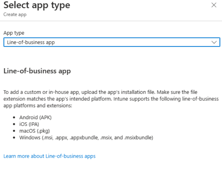Viewport: 222px width, 172px height.
Task: Click the Line-of-business app combo box value
Action: (31, 43)
